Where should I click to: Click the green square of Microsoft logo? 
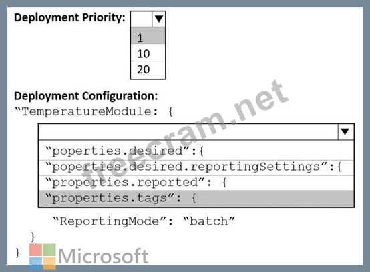[49, 250]
